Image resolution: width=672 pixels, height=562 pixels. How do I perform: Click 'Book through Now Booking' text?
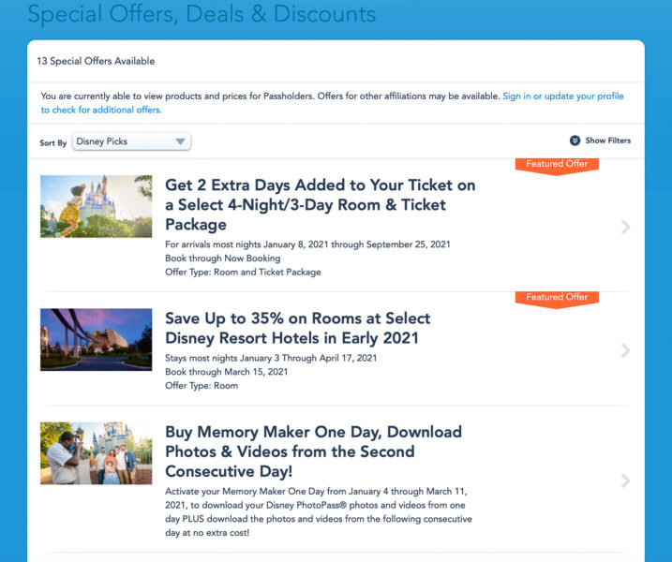click(222, 258)
